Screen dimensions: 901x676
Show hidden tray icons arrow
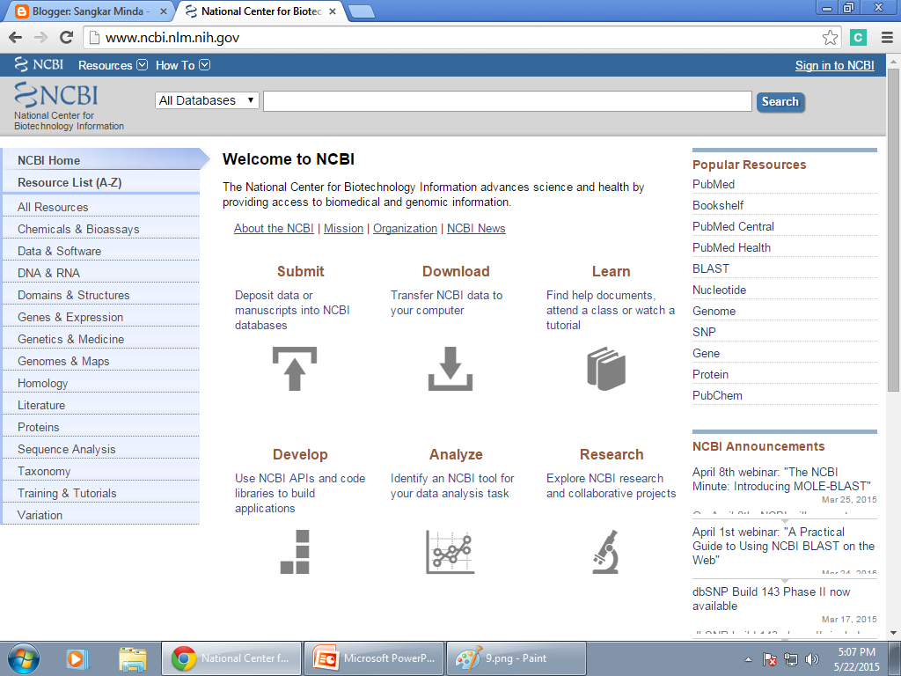pyautogui.click(x=748, y=659)
